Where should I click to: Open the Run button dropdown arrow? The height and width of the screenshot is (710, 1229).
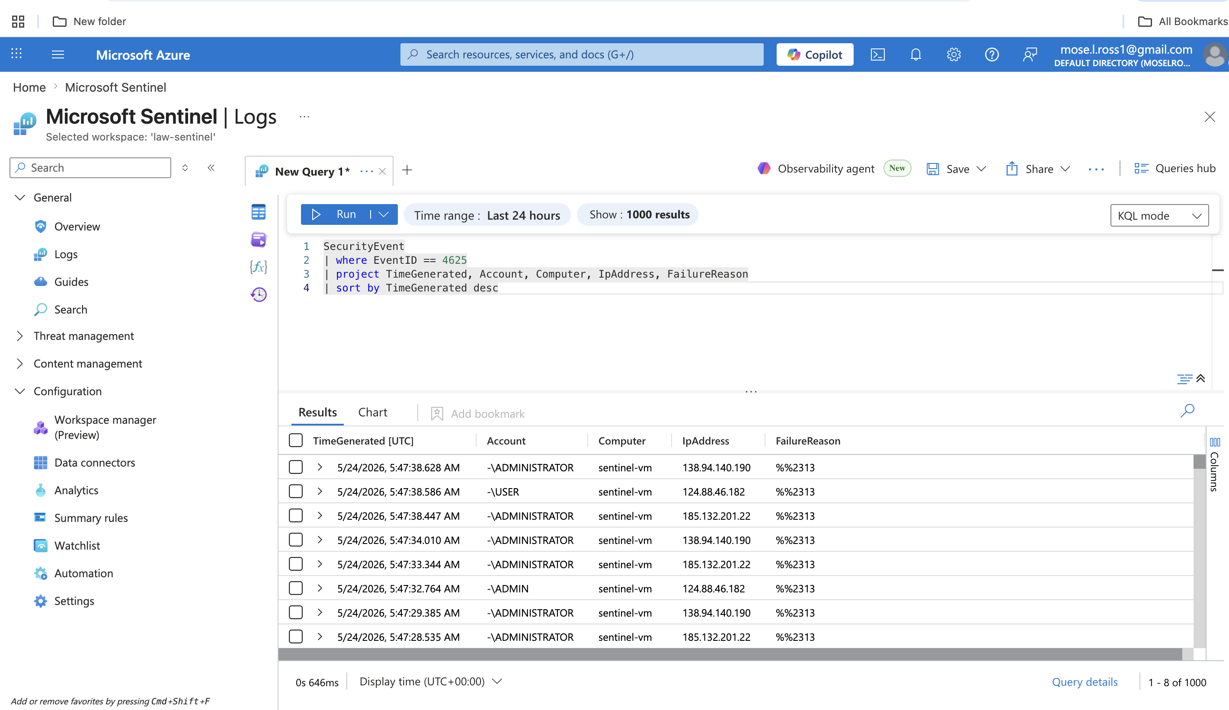pos(384,214)
